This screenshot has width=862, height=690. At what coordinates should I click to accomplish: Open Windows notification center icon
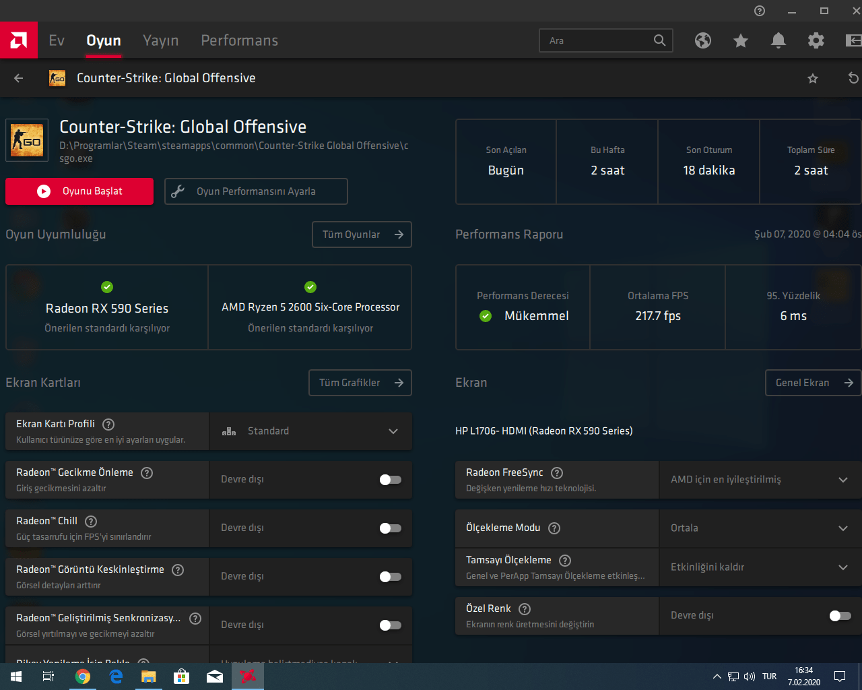click(x=840, y=677)
